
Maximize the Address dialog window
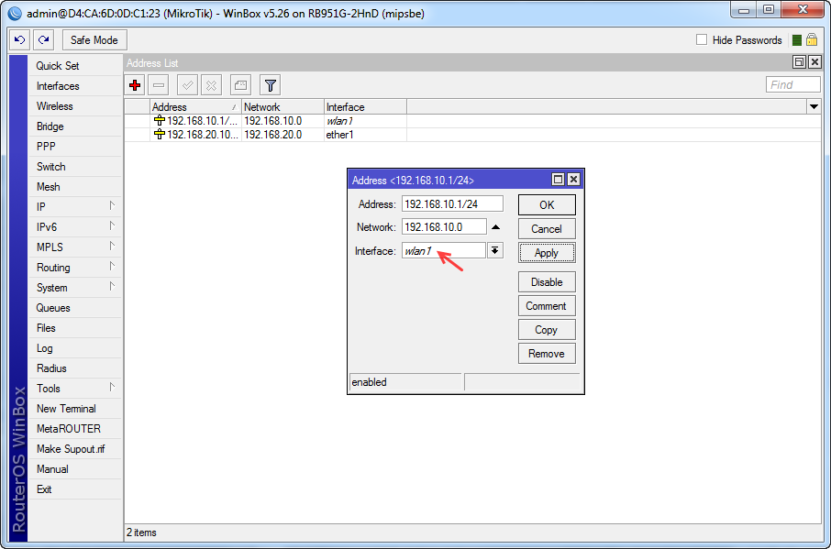pyautogui.click(x=558, y=180)
